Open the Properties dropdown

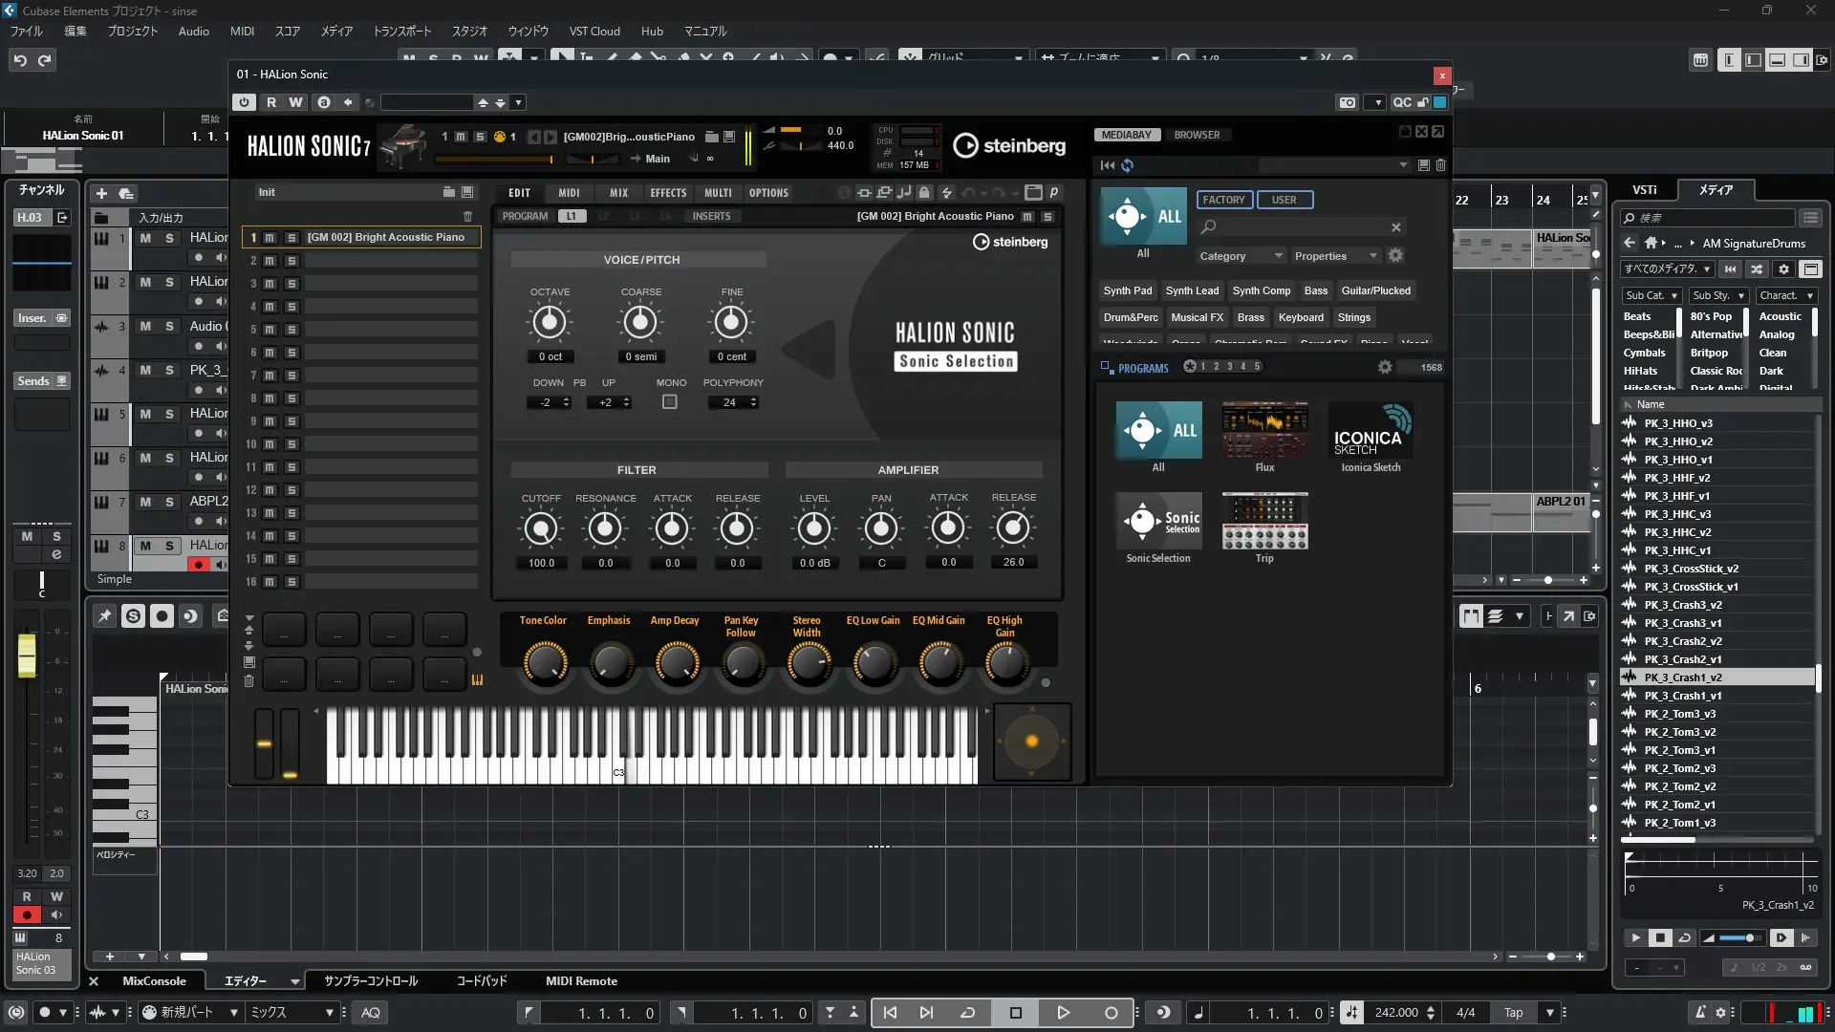1335,256
